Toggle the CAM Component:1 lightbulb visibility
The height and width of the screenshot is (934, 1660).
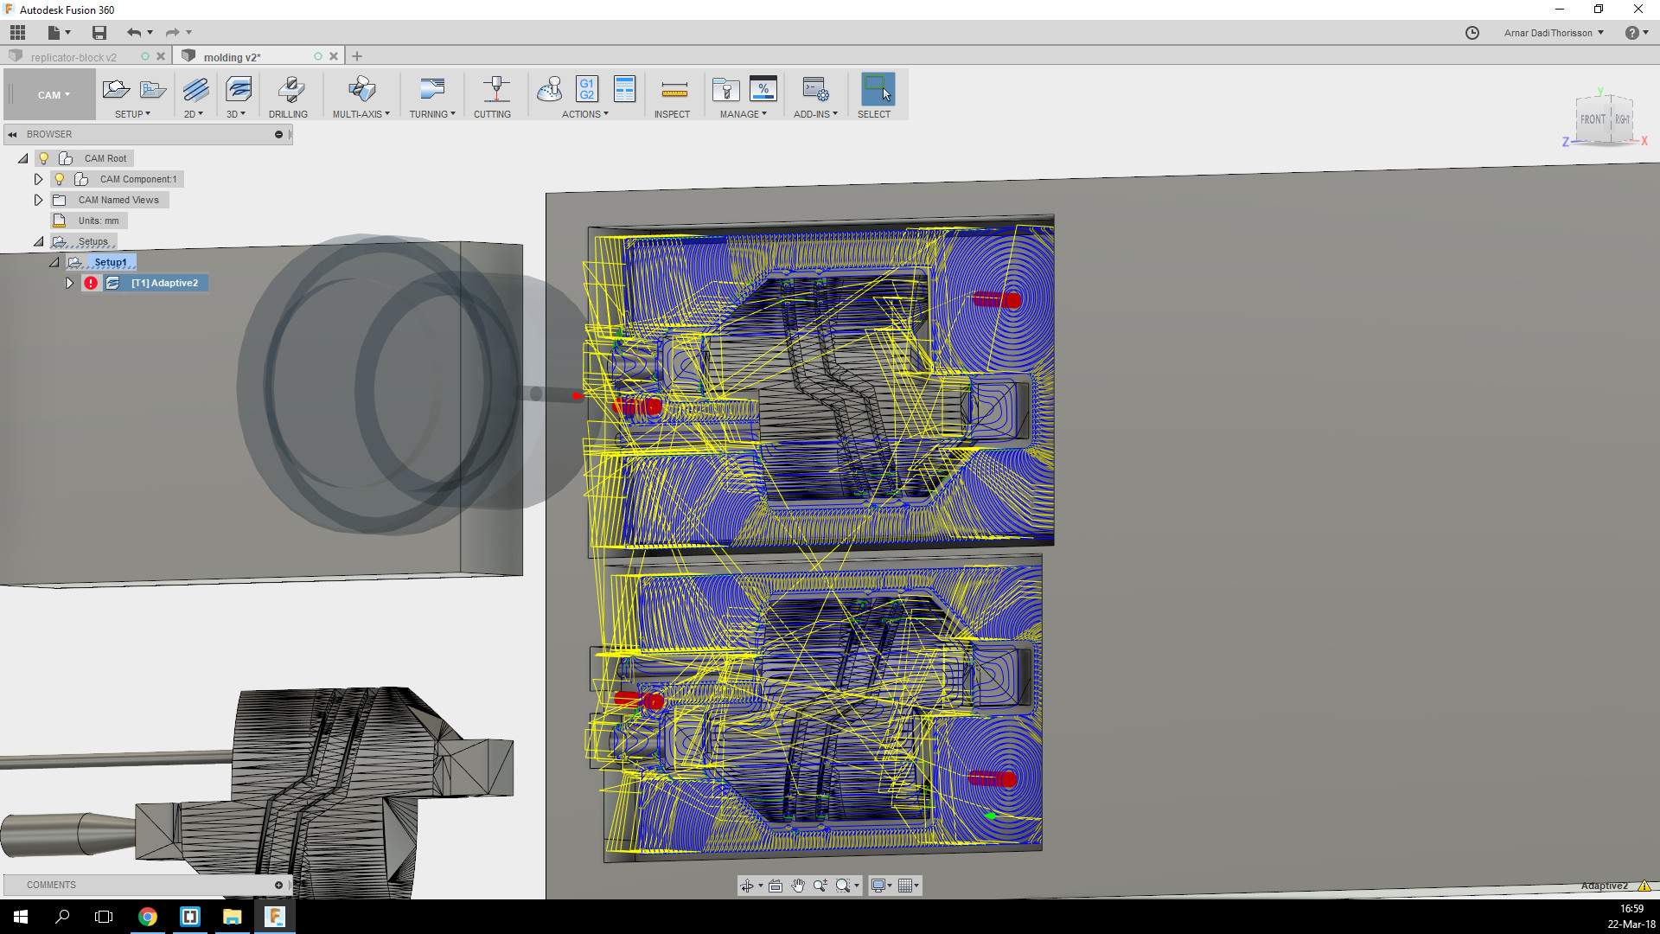point(59,179)
